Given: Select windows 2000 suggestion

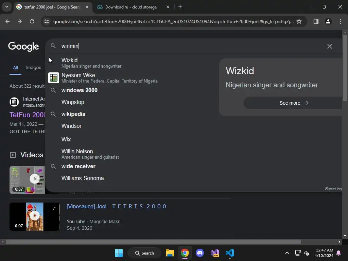Looking at the screenshot, I should (x=131, y=90).
